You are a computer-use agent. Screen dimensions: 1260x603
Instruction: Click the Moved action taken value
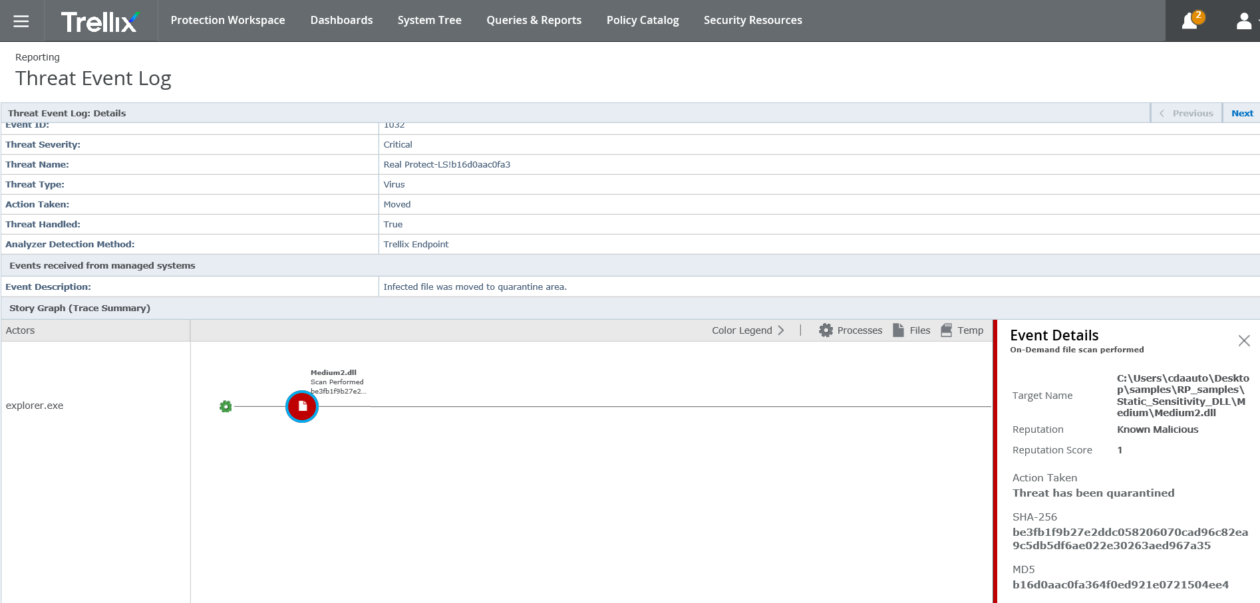coord(397,204)
